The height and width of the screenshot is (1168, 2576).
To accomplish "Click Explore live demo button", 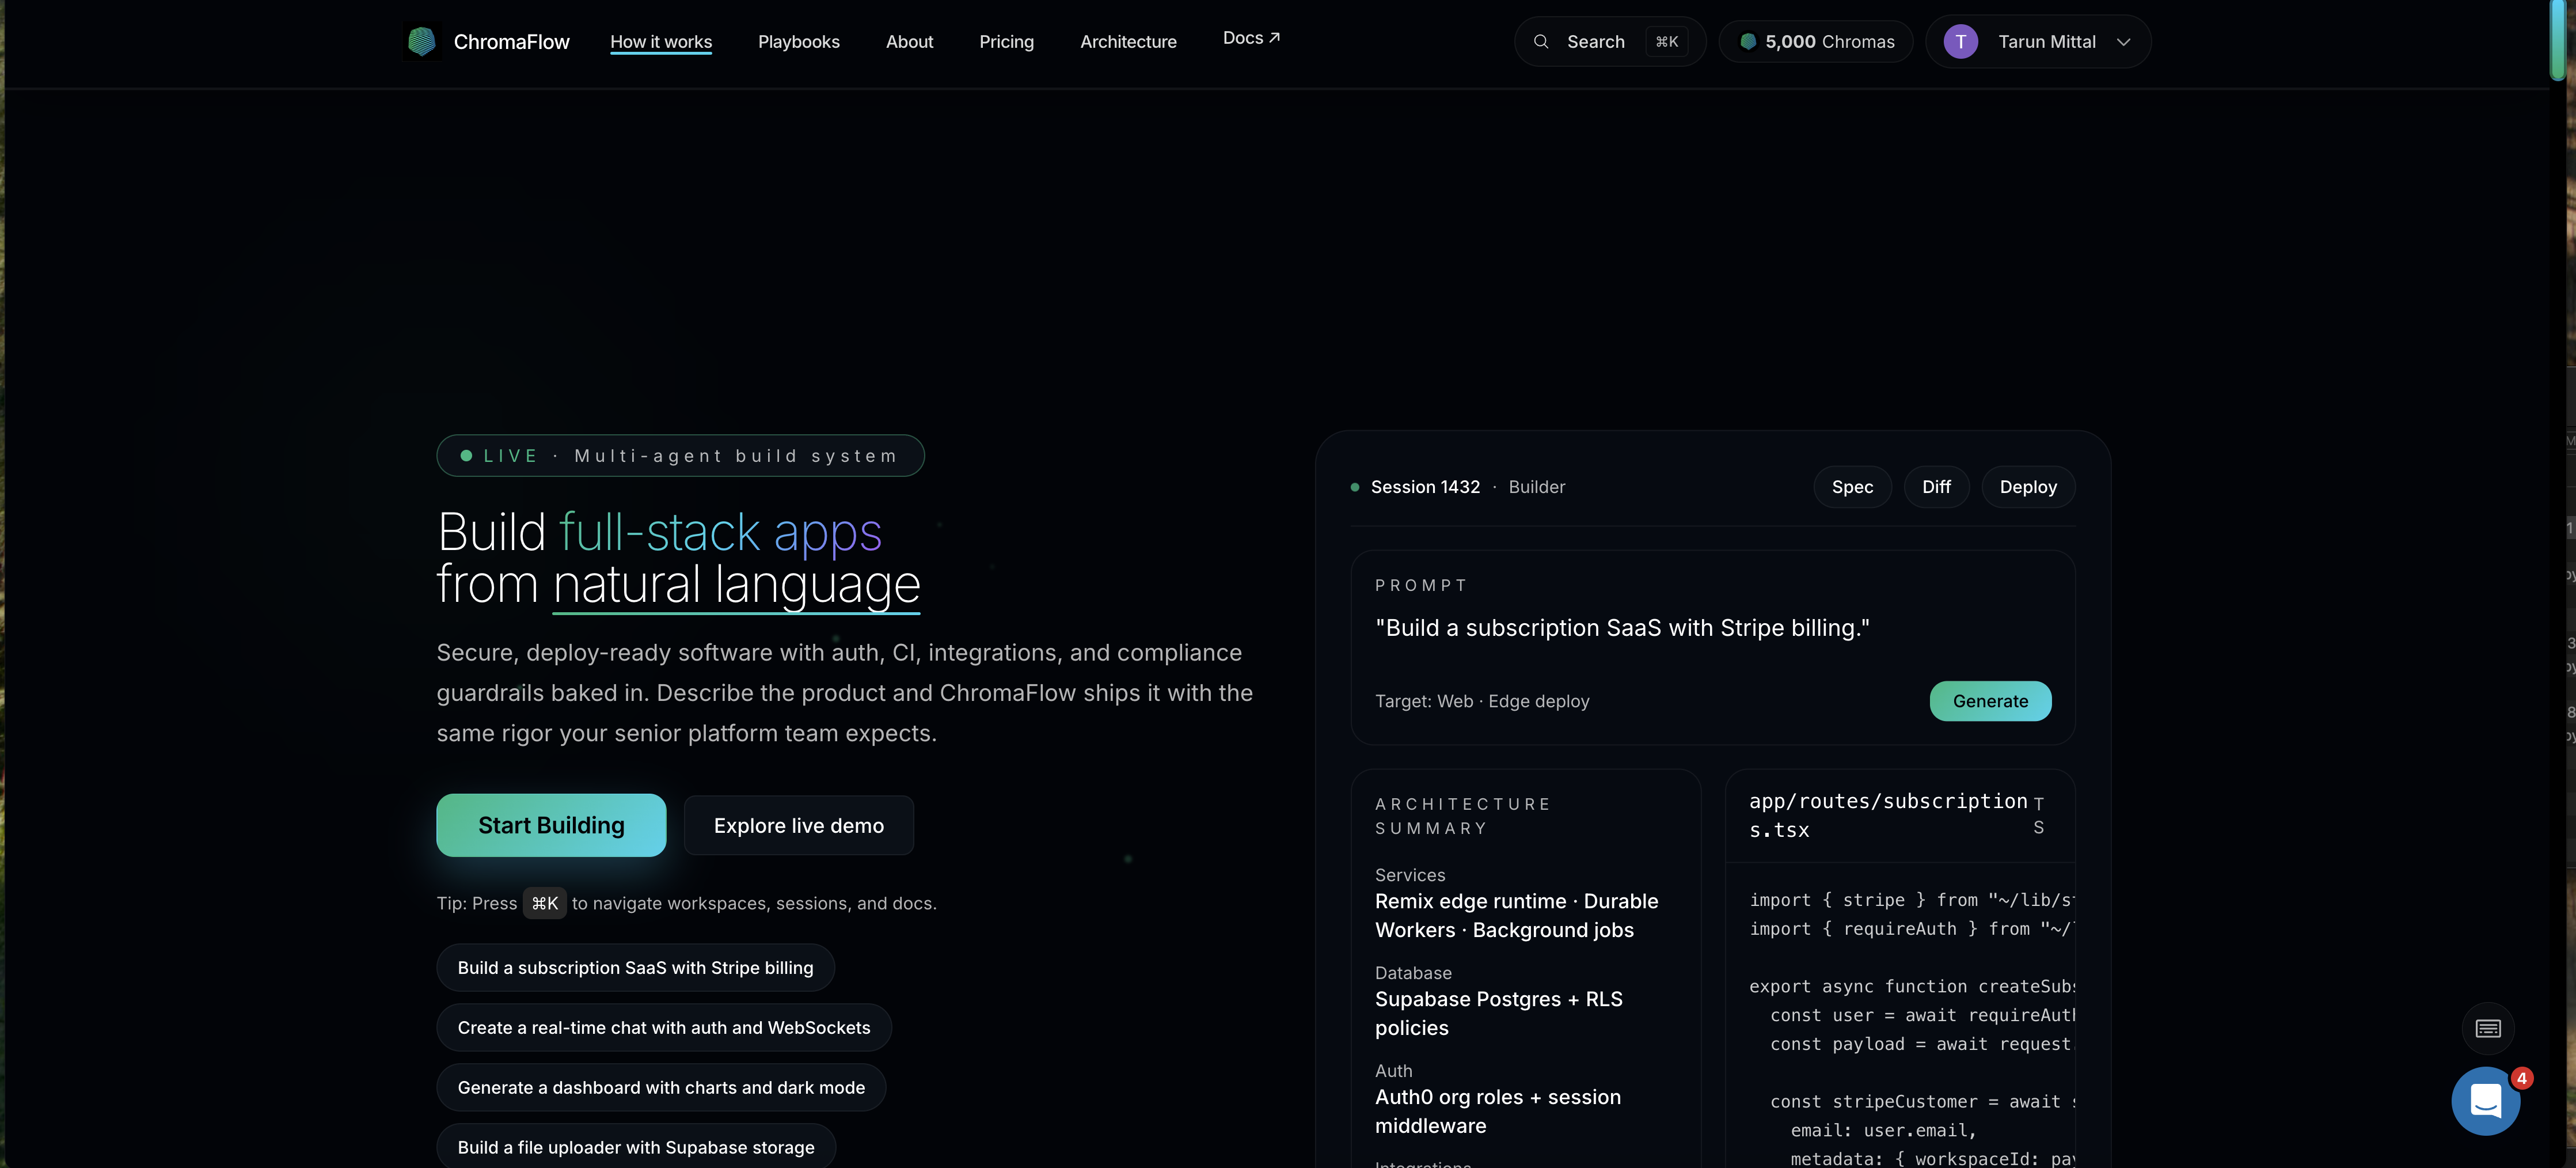I will click(798, 826).
